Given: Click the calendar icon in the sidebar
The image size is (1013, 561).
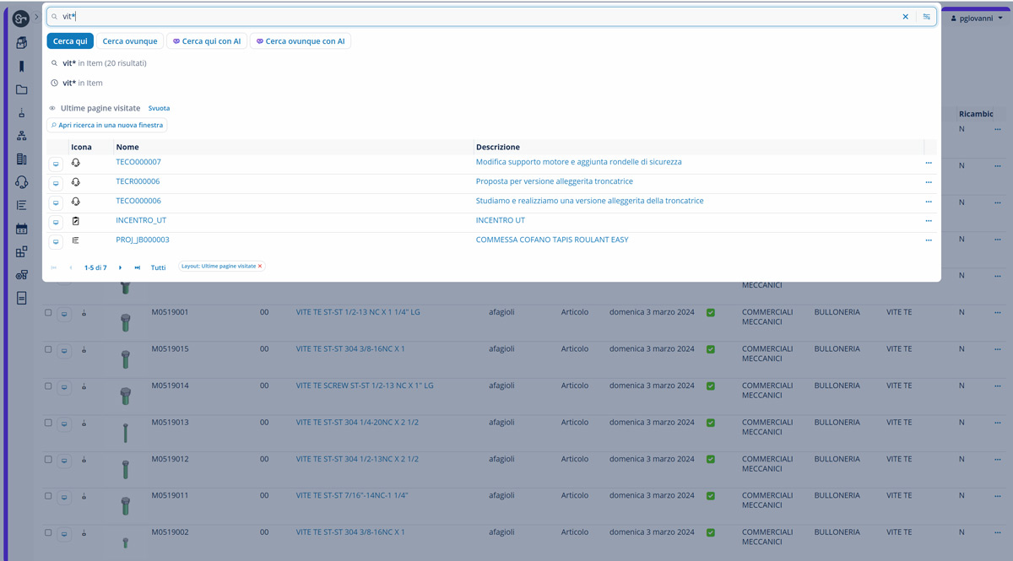Looking at the screenshot, I should pyautogui.click(x=21, y=229).
